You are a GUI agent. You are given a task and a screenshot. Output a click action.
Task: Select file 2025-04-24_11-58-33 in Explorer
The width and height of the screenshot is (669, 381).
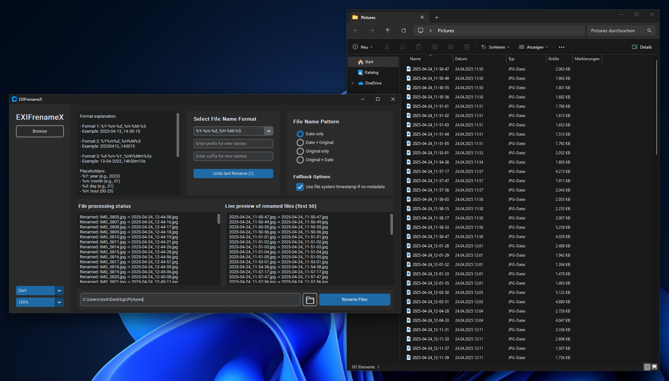(431, 227)
